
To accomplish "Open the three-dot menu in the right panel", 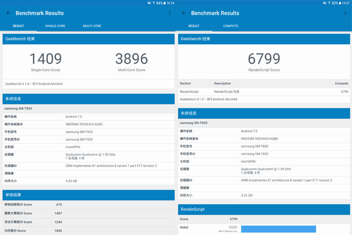I will coord(345,13).
